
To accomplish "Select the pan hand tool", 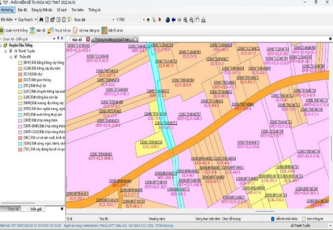I will coord(198,20).
